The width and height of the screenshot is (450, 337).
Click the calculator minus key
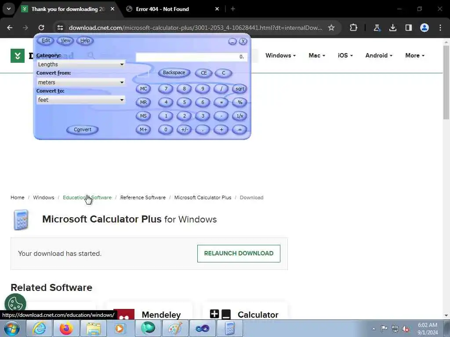[221, 116]
